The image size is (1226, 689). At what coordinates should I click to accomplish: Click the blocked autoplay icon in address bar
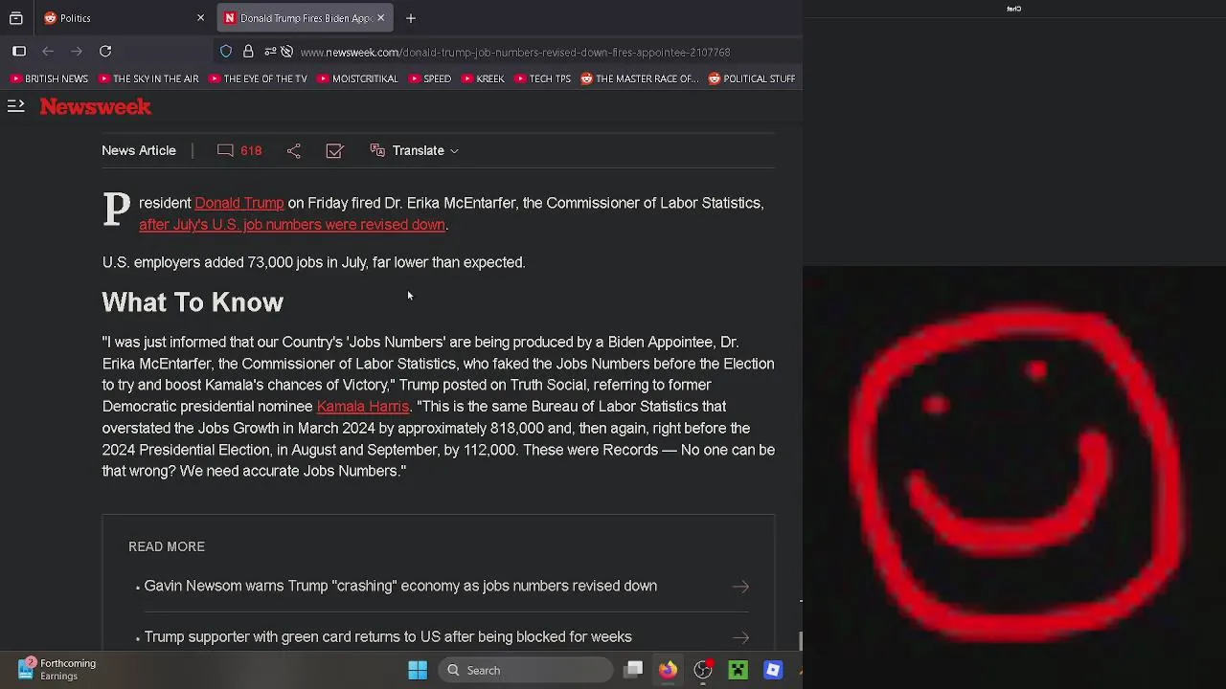pyautogui.click(x=286, y=52)
